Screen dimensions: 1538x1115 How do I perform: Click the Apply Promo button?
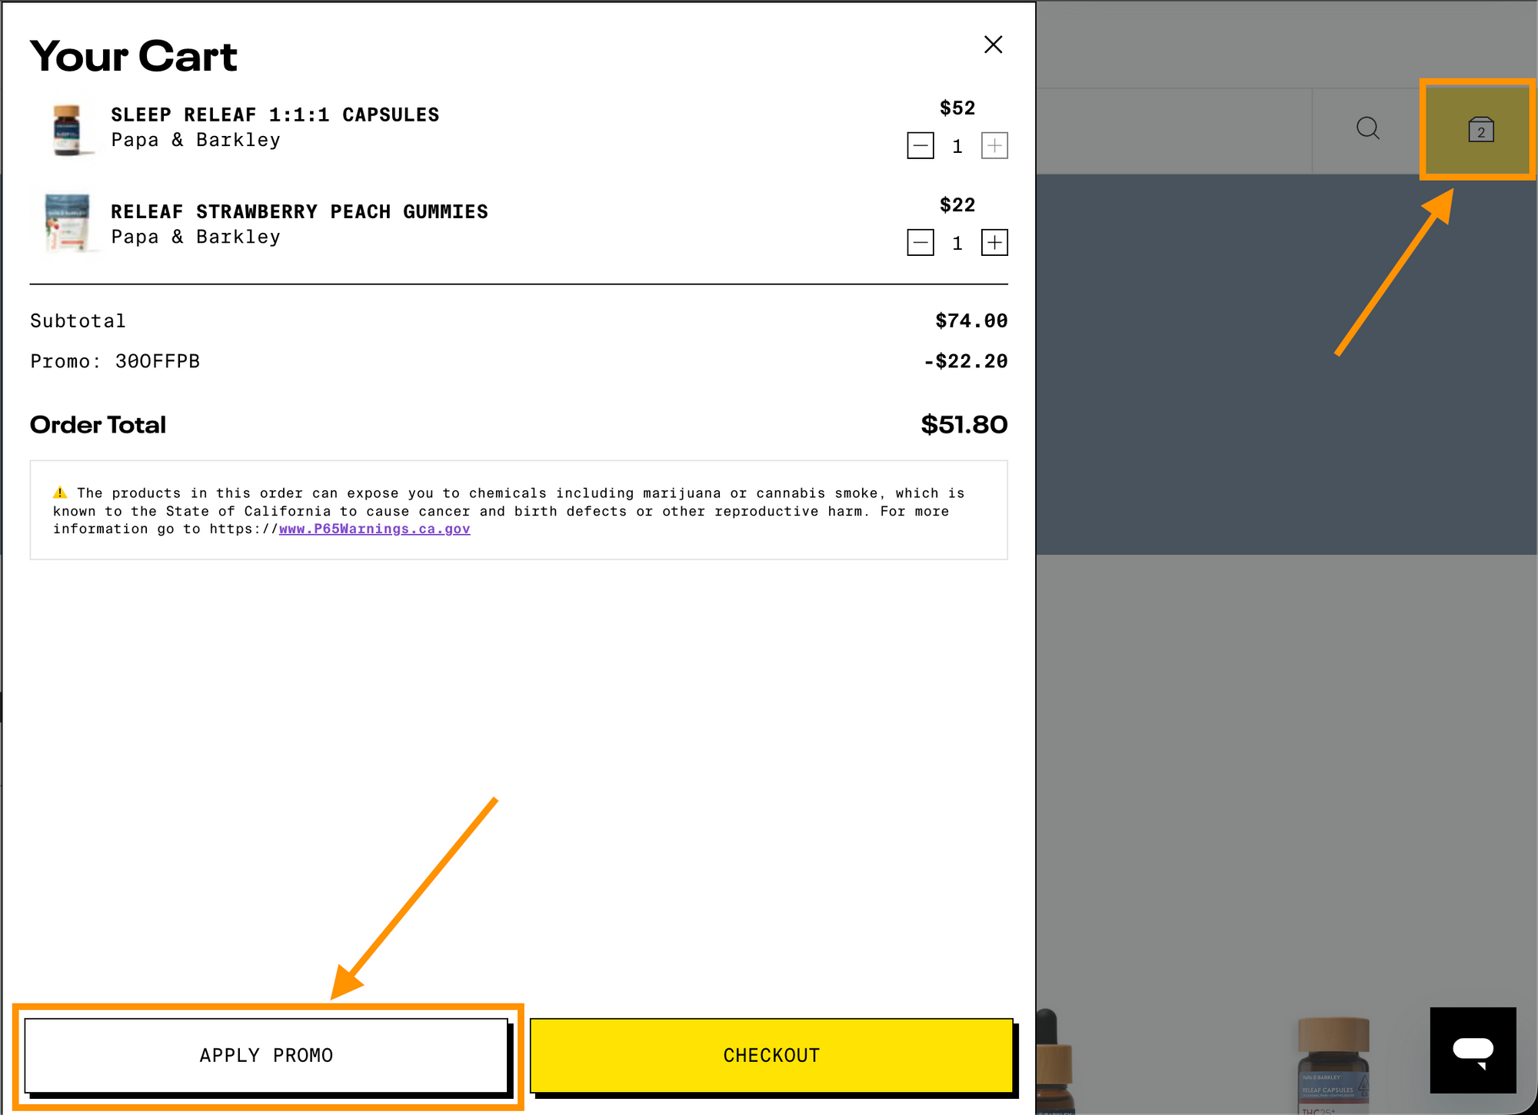click(x=266, y=1055)
